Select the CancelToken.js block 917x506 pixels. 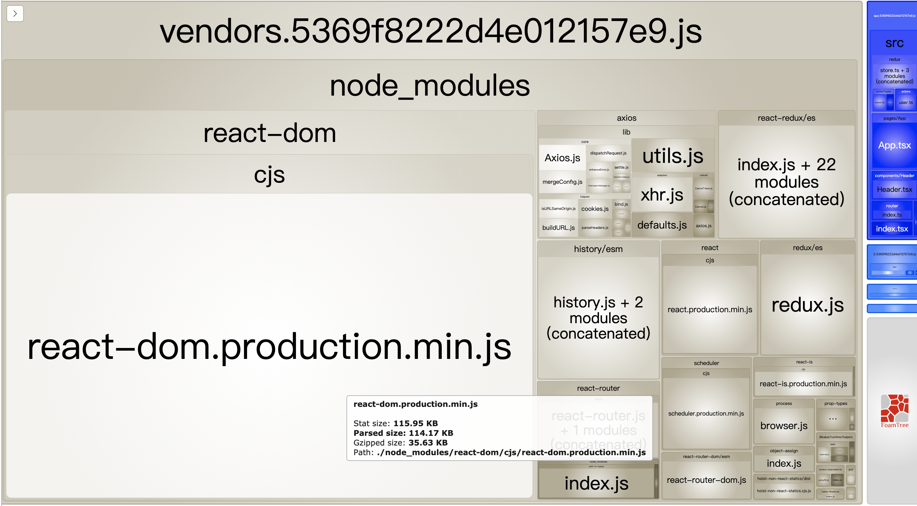[x=704, y=188]
